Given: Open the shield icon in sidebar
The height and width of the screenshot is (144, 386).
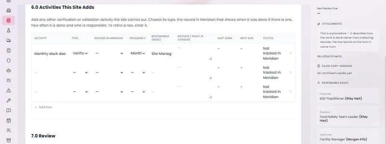Looking at the screenshot, I should 8,60.
